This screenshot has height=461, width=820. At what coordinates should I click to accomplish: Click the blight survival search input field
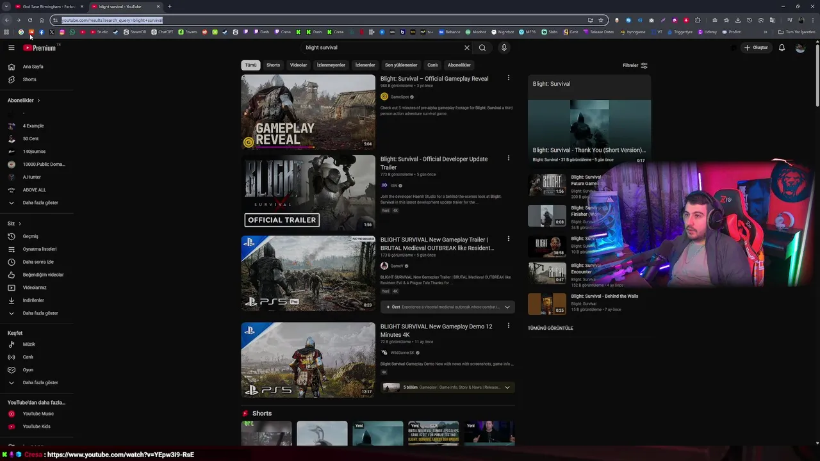click(381, 47)
